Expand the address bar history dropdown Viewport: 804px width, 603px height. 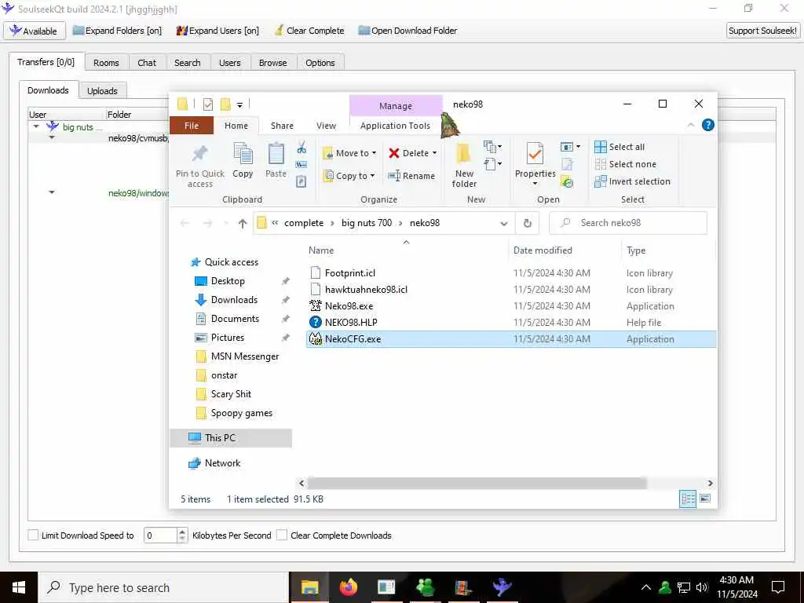pos(504,223)
